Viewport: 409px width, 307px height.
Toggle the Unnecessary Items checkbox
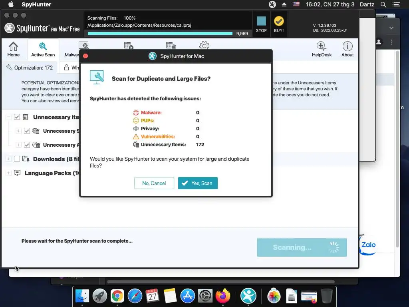point(17,117)
